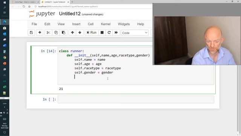The width and height of the screenshot is (241, 136).
Task: Click the self.gender = gender line
Action: point(94,73)
